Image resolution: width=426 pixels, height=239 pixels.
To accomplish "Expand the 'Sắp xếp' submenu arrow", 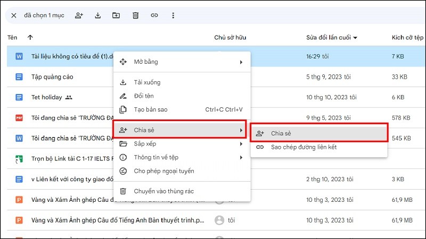I will pyautogui.click(x=241, y=144).
